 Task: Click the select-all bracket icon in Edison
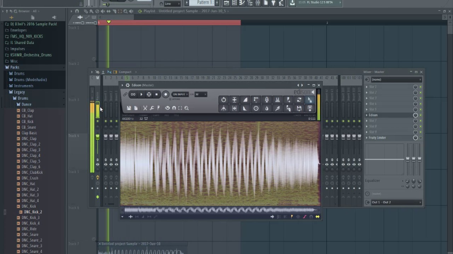[180, 108]
